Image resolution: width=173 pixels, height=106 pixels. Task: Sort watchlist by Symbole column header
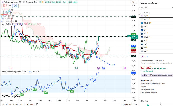pyautogui.click(x=144, y=7)
